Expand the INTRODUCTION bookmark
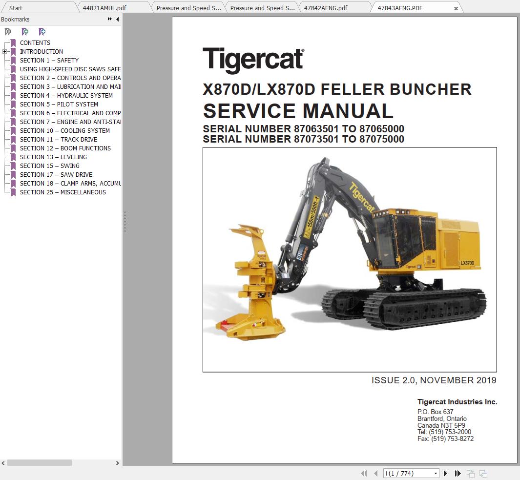This screenshot has width=520, height=480. pyautogui.click(x=4, y=51)
